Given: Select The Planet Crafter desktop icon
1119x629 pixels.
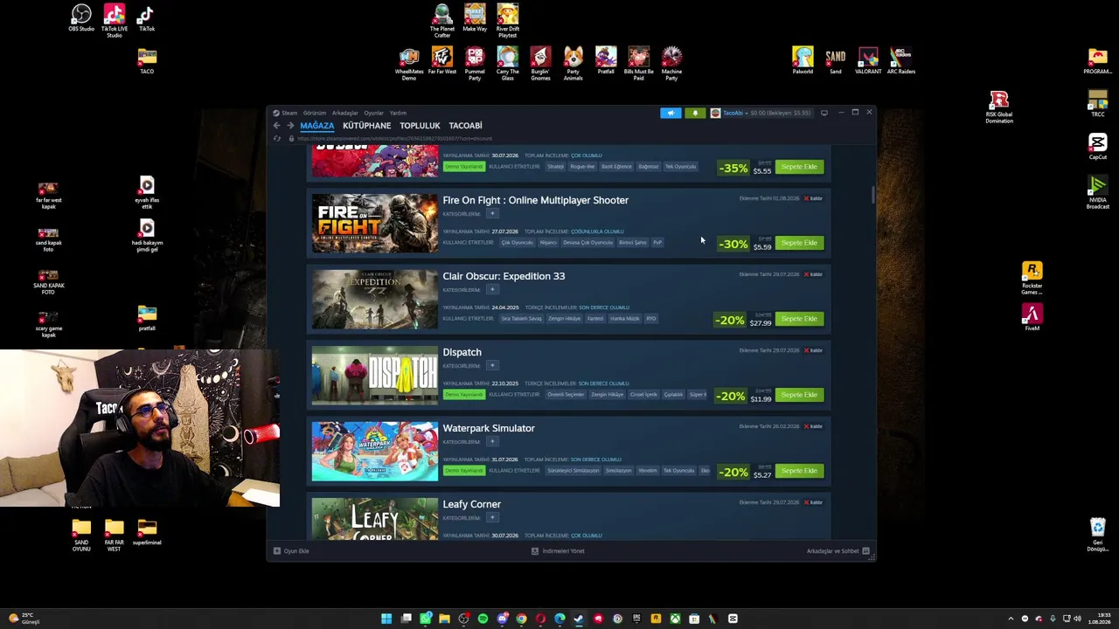Looking at the screenshot, I should (442, 21).
